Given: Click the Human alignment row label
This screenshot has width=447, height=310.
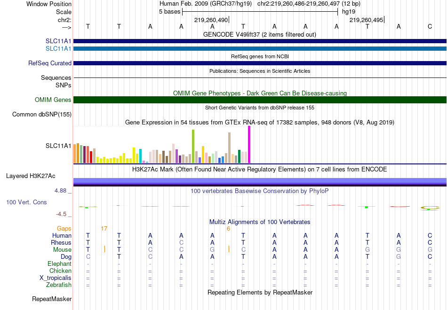Looking at the screenshot, I should 62,236.
